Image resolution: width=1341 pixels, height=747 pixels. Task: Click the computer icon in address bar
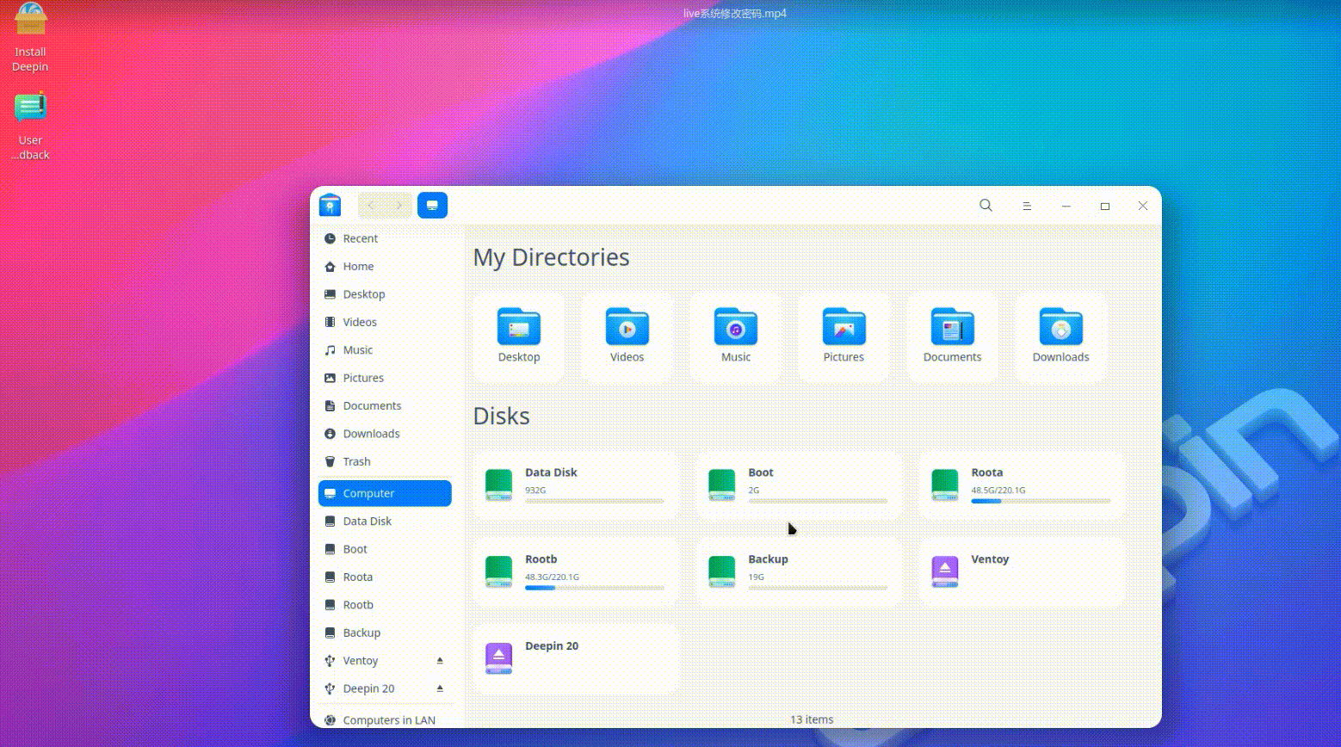click(432, 206)
